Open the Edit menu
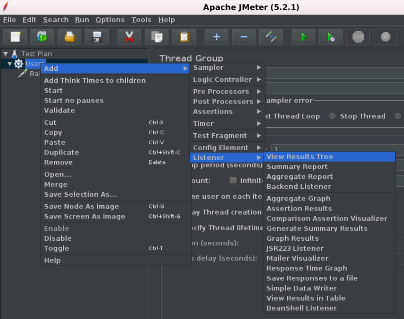The height and width of the screenshot is (319, 404). (29, 20)
